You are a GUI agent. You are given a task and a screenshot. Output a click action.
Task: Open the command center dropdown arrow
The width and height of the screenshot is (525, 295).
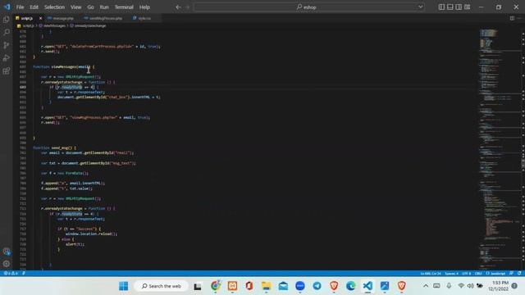(420, 7)
